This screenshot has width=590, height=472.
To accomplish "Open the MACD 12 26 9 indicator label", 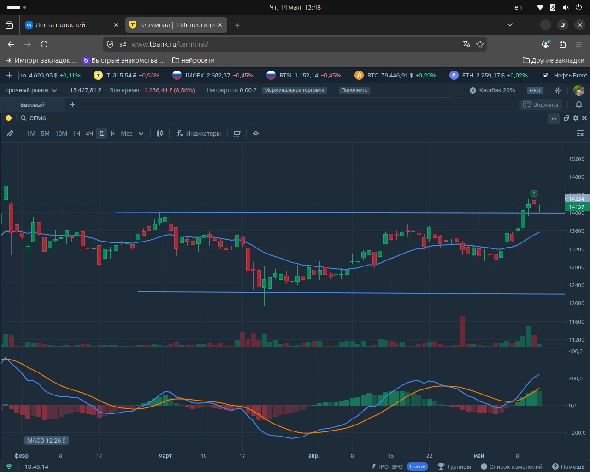I will coord(47,440).
